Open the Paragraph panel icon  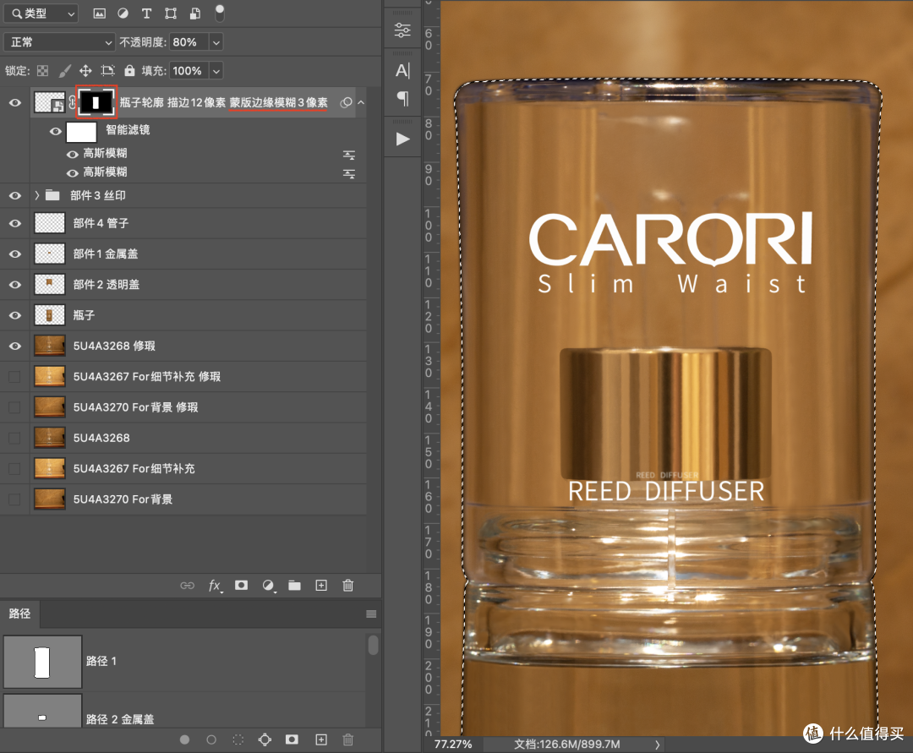(x=402, y=98)
